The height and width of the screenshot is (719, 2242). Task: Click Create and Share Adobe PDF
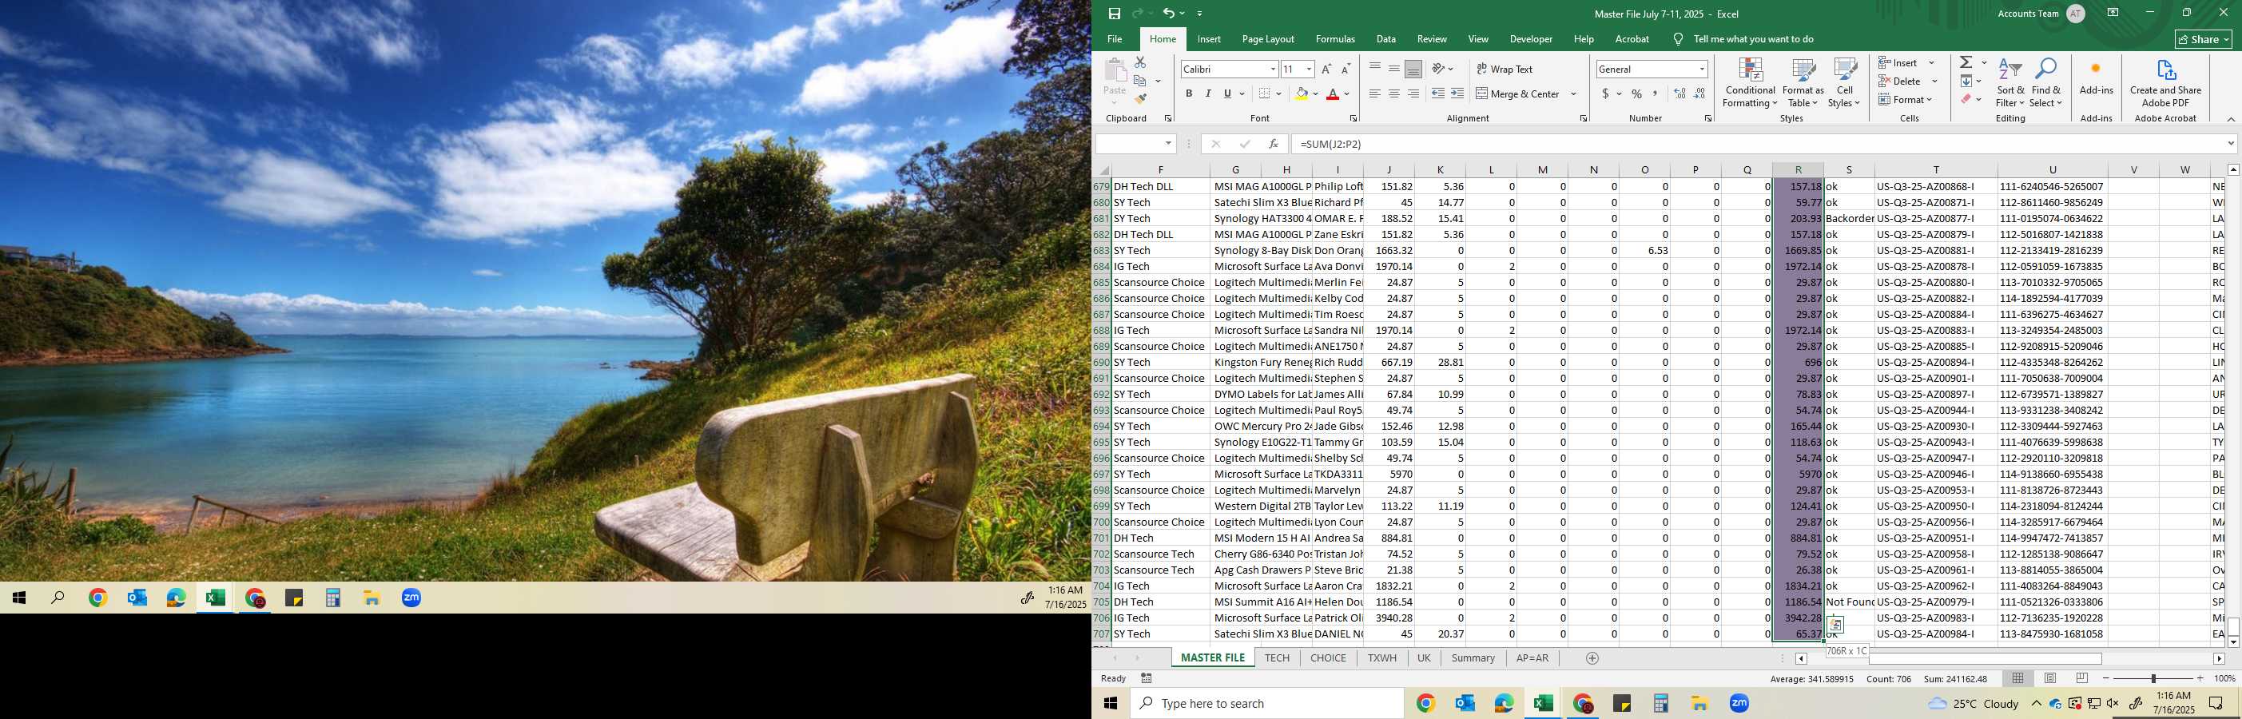(2165, 84)
